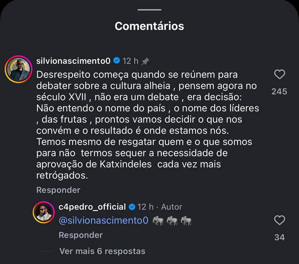Tap verified badge next to c4pedro_official
The image size is (299, 264).
pyautogui.click(x=131, y=207)
